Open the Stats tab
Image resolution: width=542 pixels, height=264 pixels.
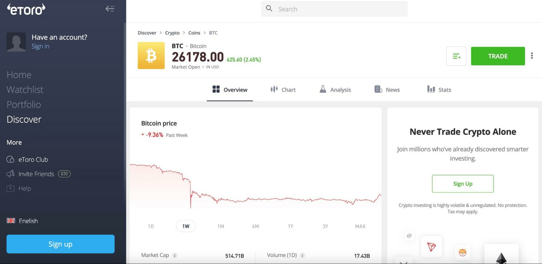439,89
